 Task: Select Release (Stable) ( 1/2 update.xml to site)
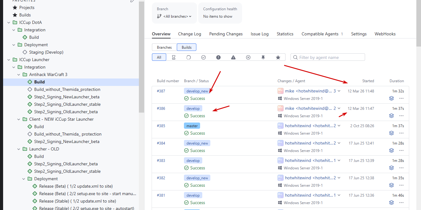point(77,201)
